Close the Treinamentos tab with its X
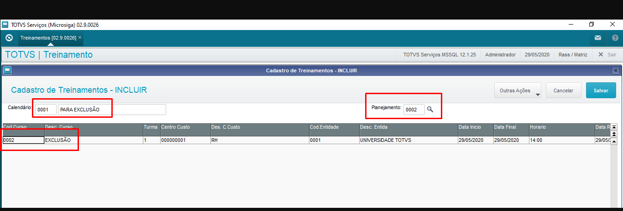 pos(80,37)
